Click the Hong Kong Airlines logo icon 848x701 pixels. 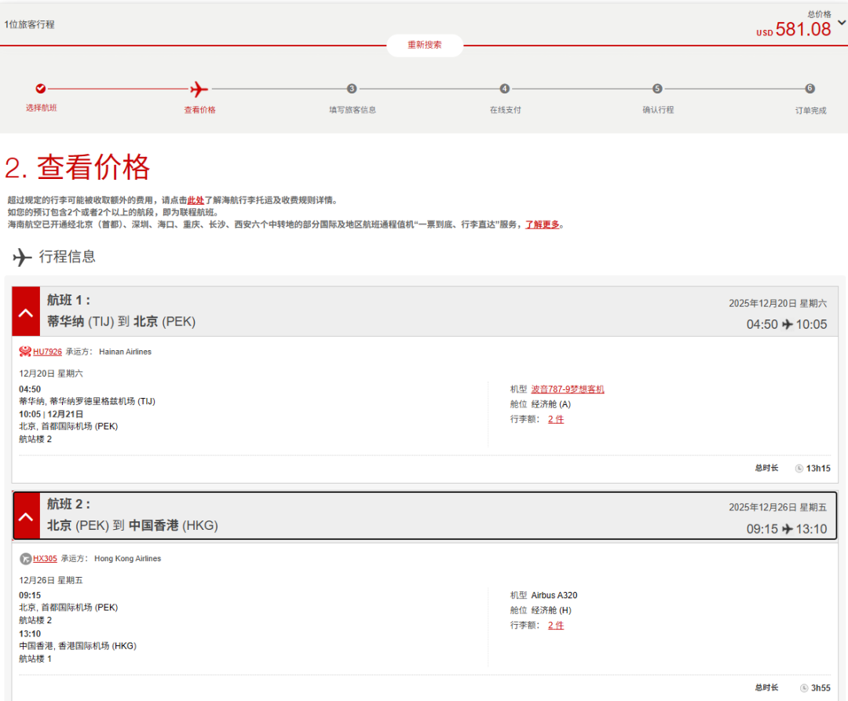(25, 559)
